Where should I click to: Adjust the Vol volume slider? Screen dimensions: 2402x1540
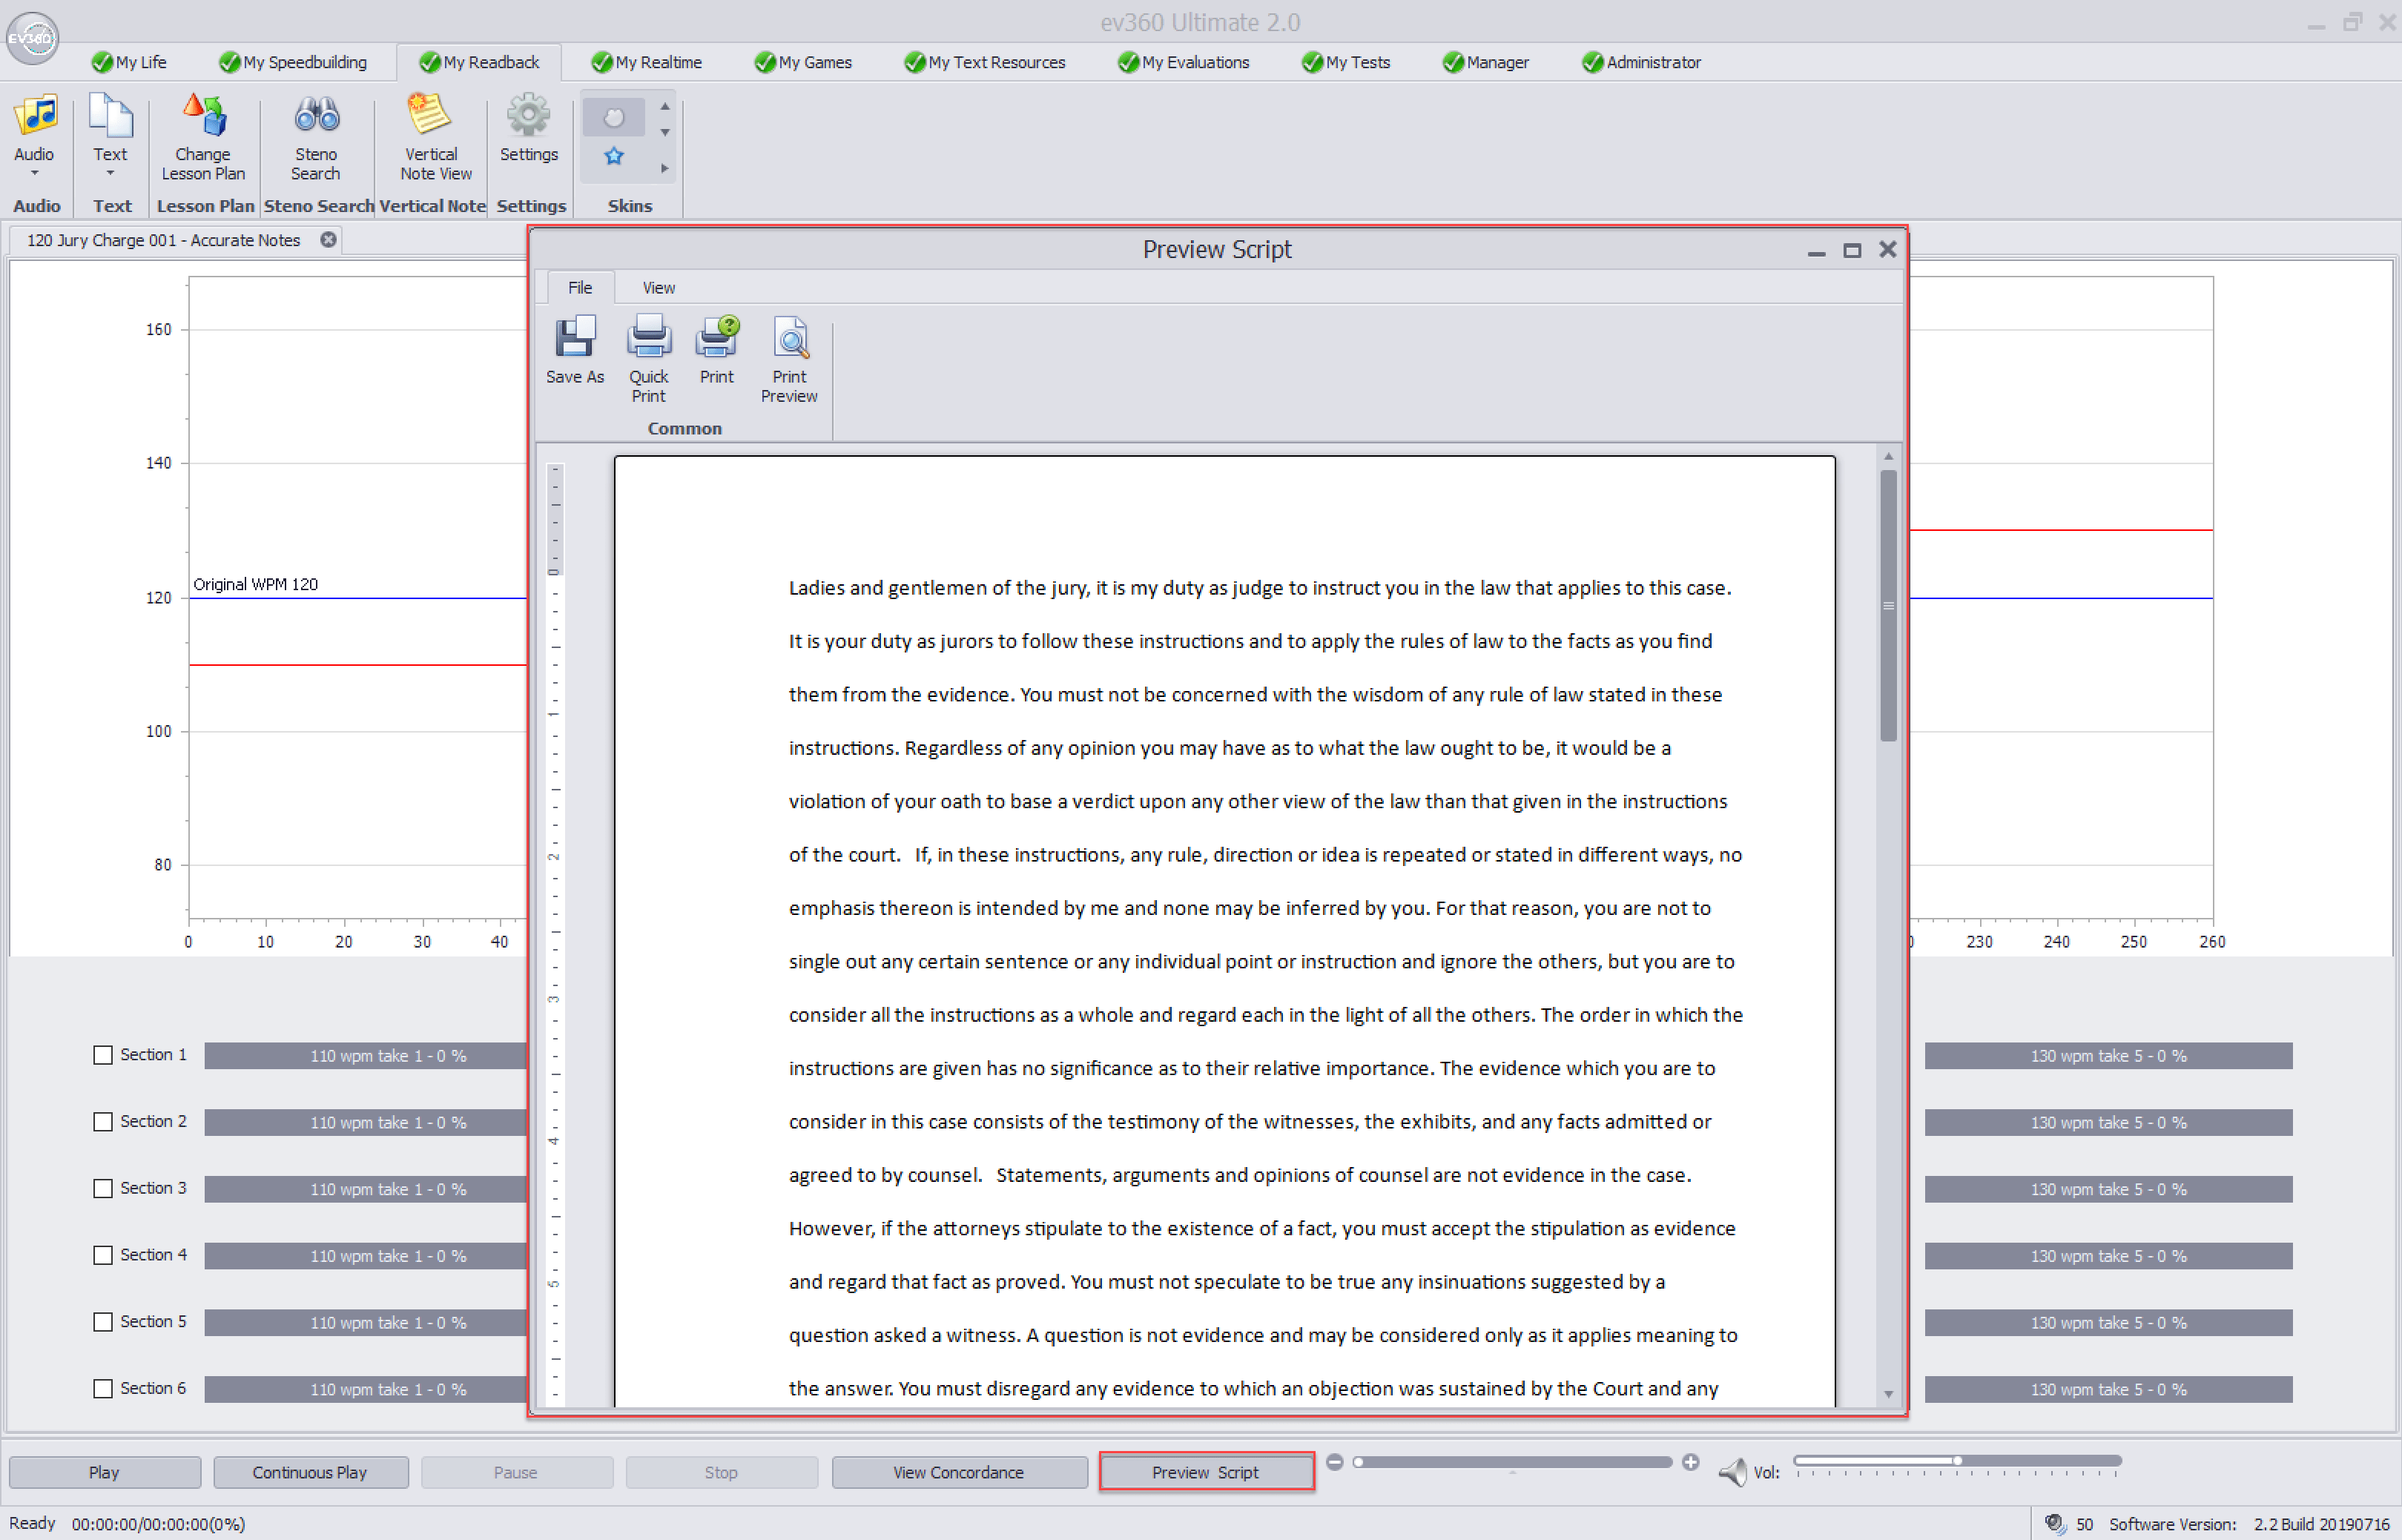pyautogui.click(x=1956, y=1461)
